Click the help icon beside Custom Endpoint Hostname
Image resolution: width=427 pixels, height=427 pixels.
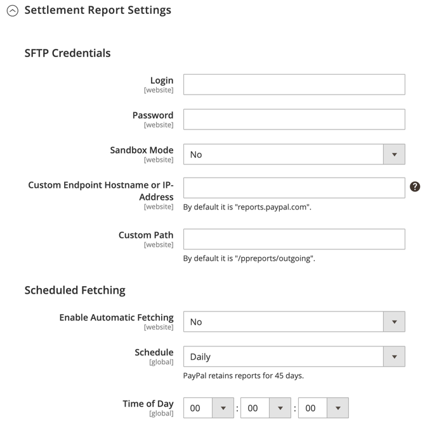pos(415,187)
